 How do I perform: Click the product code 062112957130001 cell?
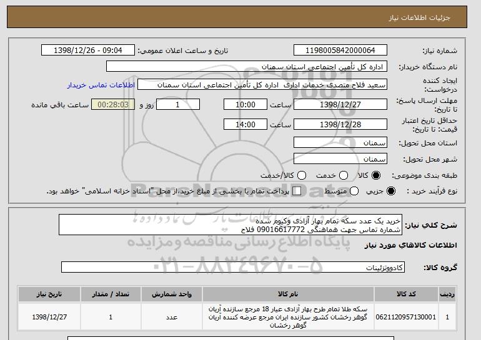(406, 317)
